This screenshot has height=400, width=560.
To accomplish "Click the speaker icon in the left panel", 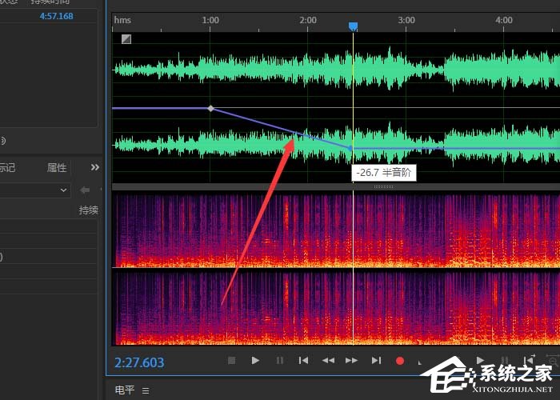I will pyautogui.click(x=2, y=140).
